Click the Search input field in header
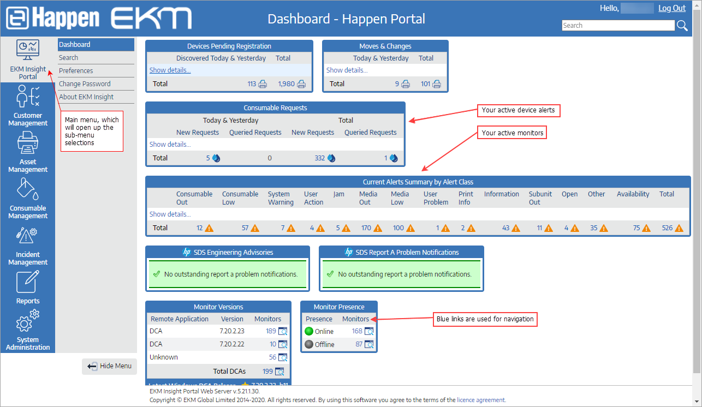Screen dimensions: 702x407 tap(618, 26)
